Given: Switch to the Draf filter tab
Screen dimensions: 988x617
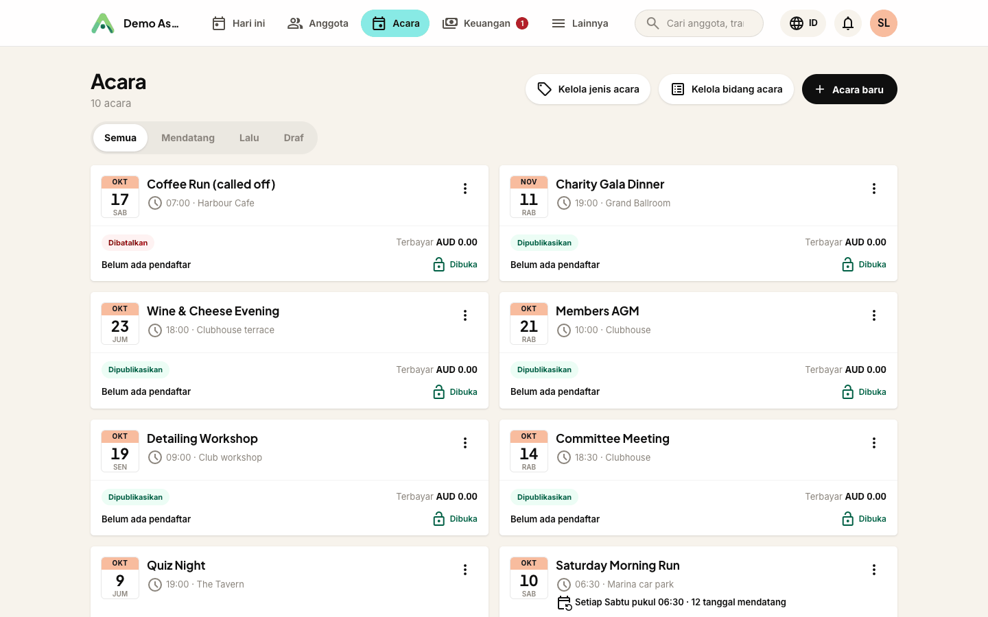Looking at the screenshot, I should pyautogui.click(x=294, y=138).
